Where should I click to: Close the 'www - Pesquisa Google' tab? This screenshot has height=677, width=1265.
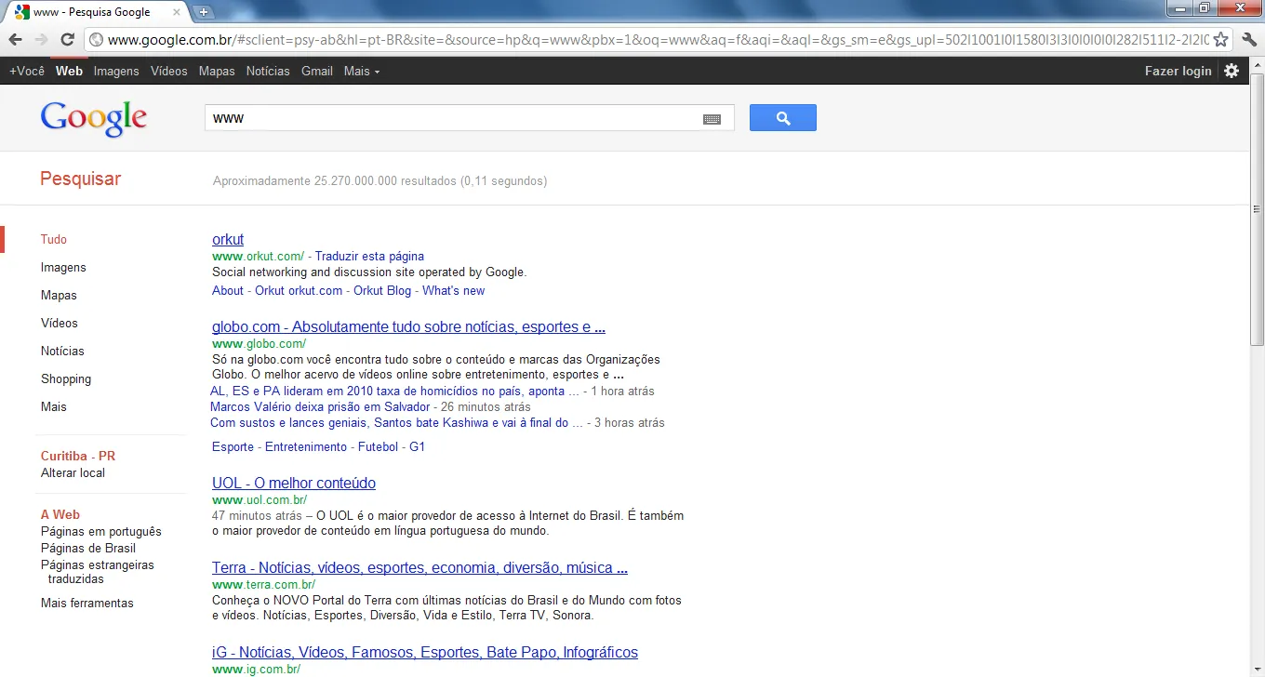177,12
